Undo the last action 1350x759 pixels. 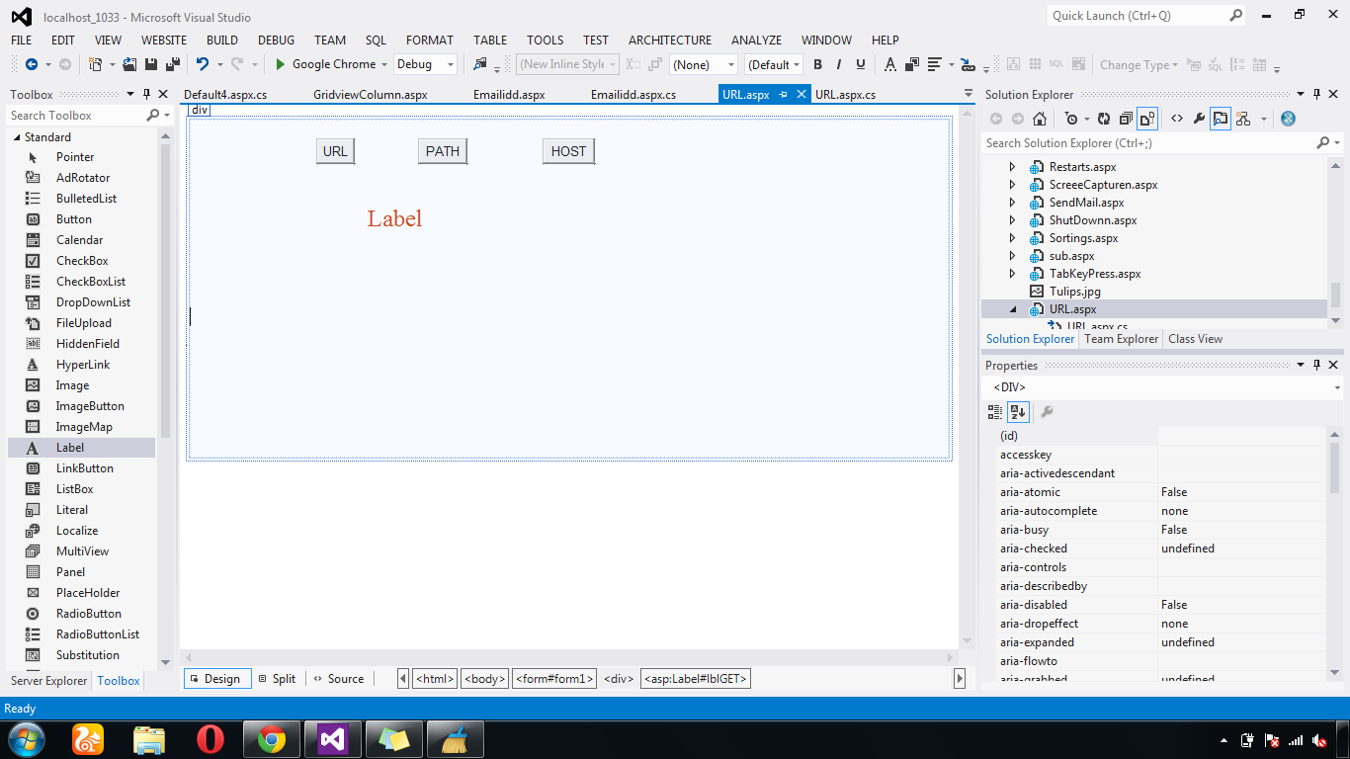pyautogui.click(x=203, y=63)
